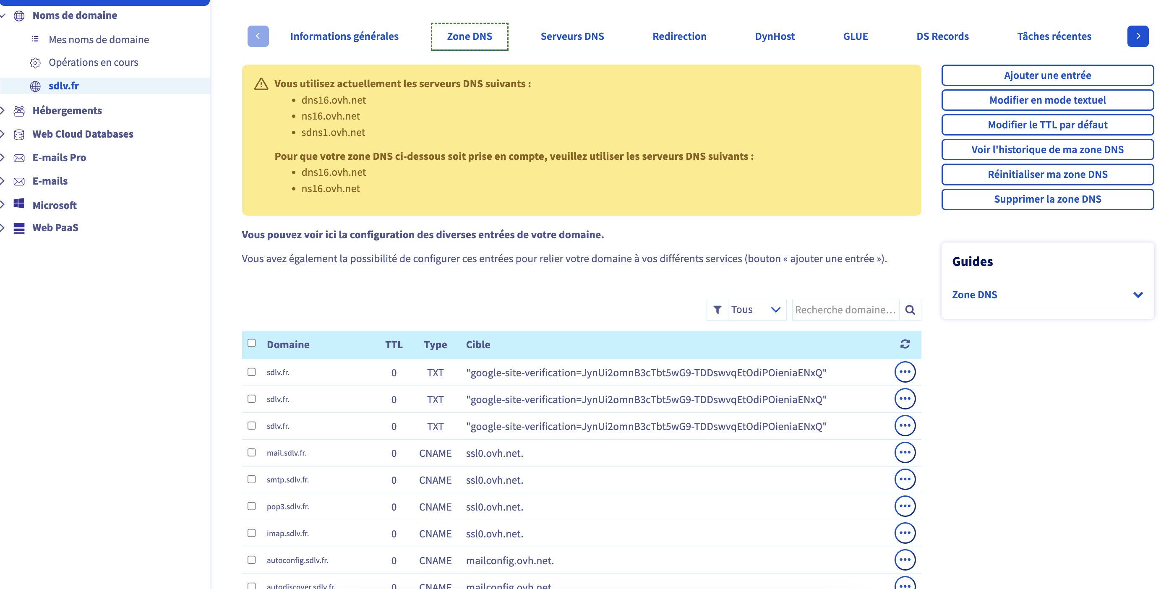Open the Tous filter dropdown
The image size is (1174, 589).
point(756,310)
